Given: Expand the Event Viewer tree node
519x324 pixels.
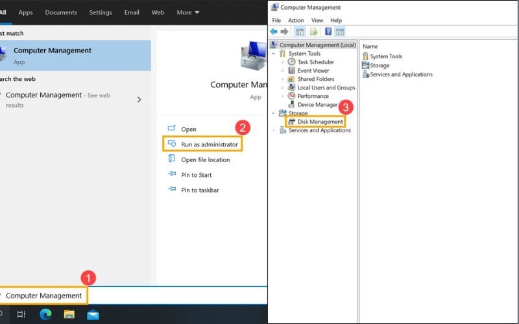Looking at the screenshot, I should point(282,71).
